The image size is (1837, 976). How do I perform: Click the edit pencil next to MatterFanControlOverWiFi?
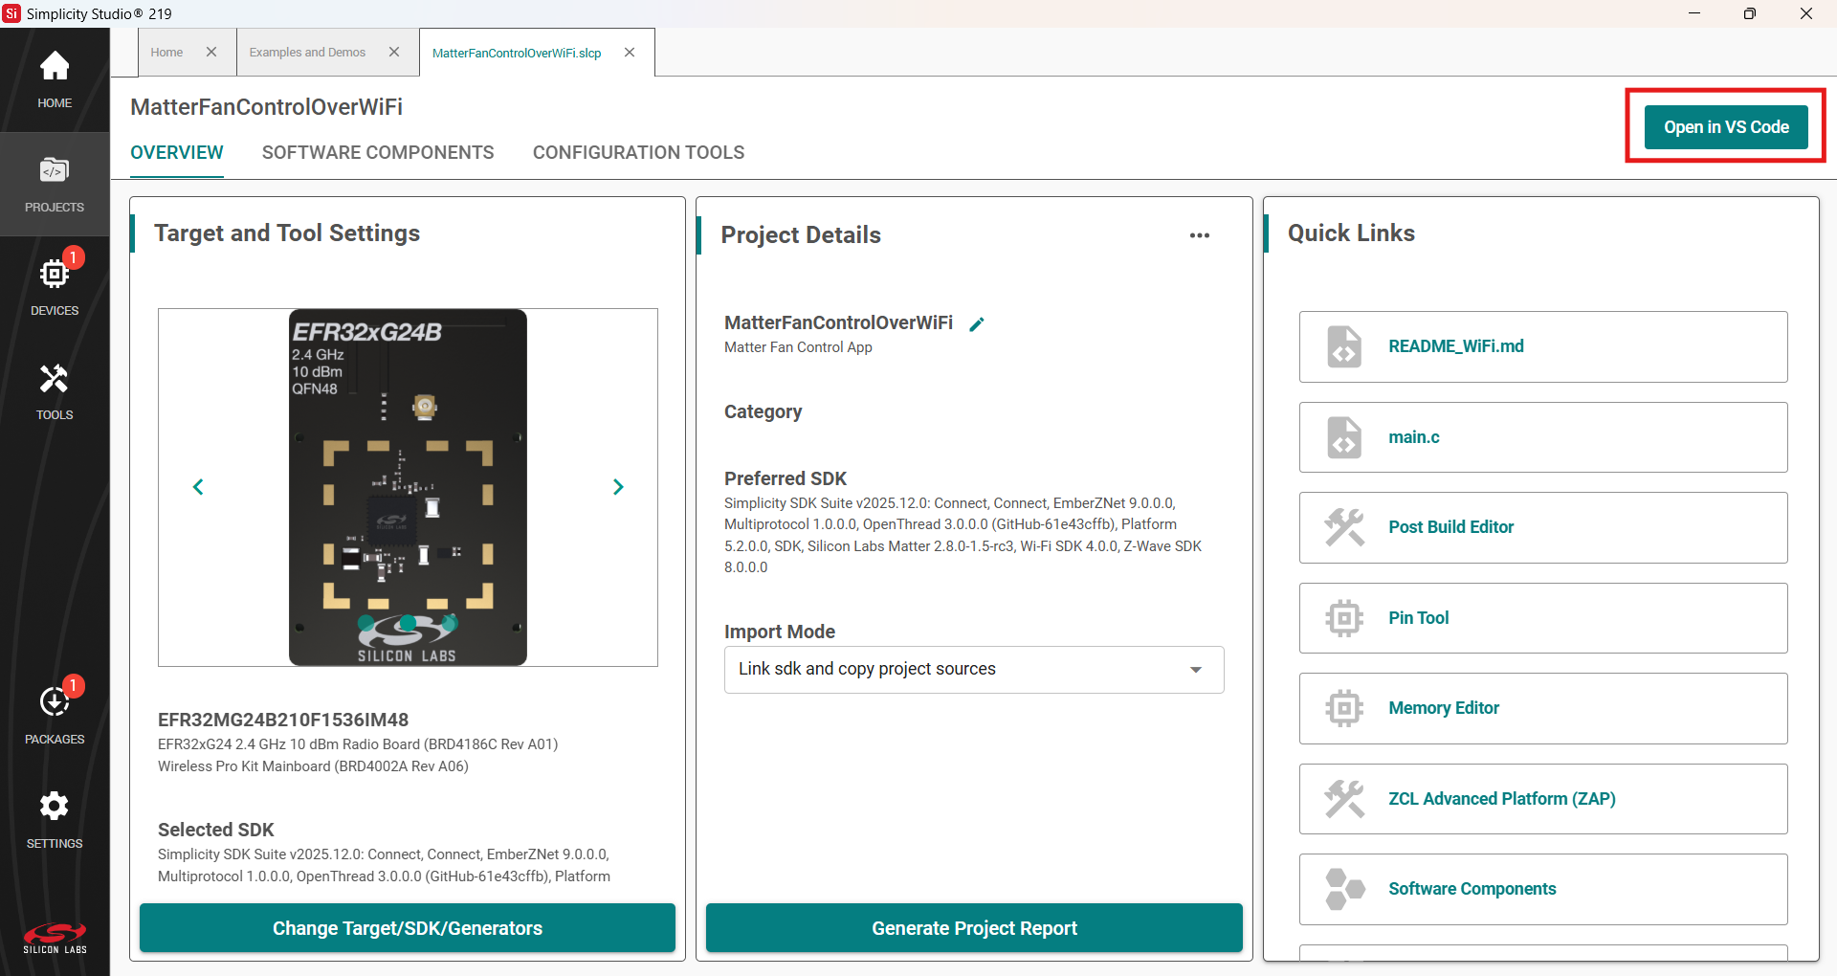(978, 323)
